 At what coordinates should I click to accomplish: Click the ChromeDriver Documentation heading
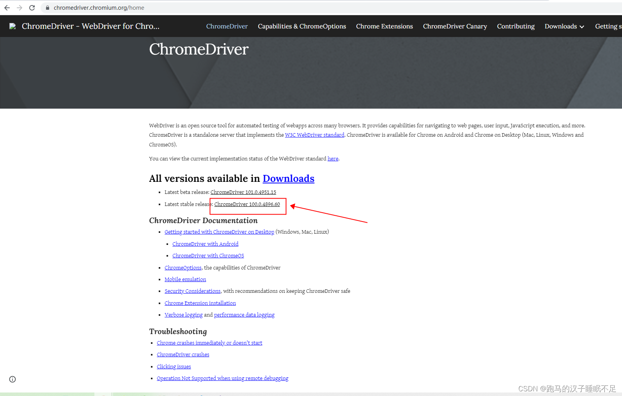[203, 220]
